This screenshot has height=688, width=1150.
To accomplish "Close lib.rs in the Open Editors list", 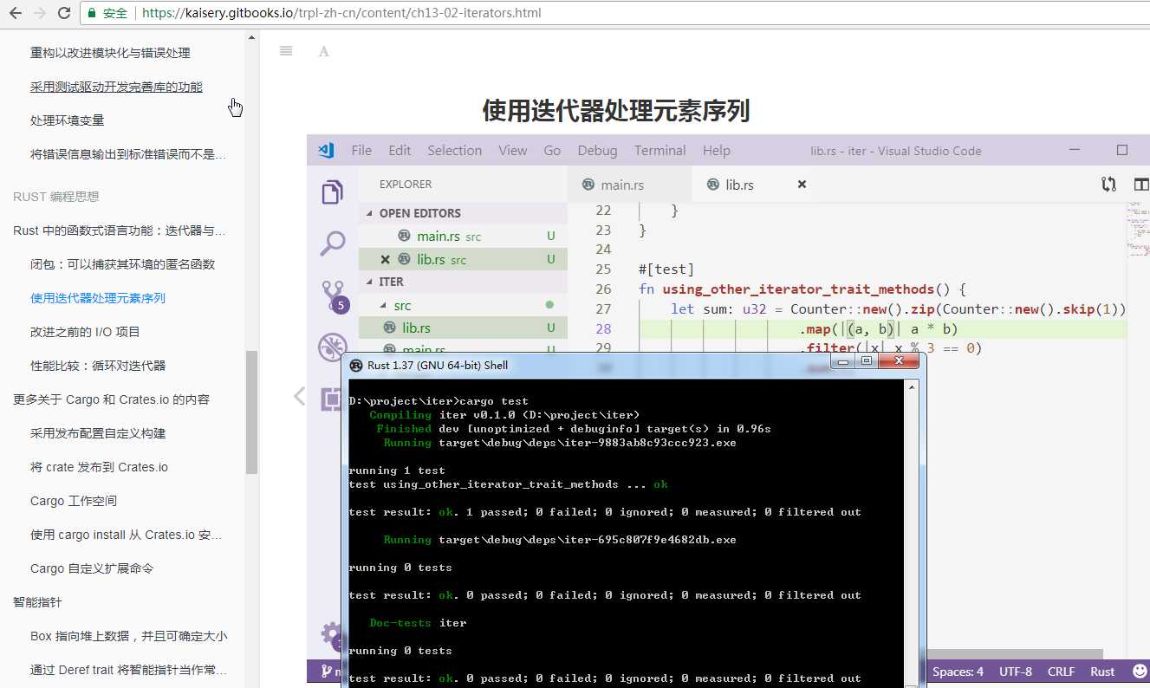I will point(385,259).
